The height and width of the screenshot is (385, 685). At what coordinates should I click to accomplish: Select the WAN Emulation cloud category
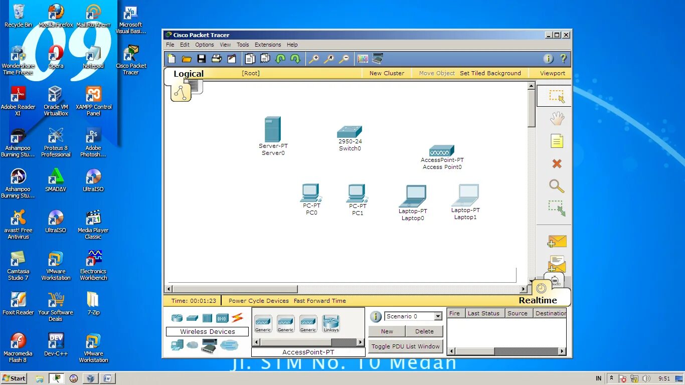pyautogui.click(x=193, y=345)
